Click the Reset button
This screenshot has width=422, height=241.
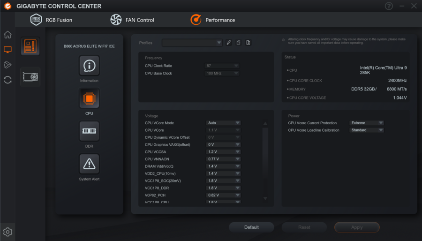point(304,227)
